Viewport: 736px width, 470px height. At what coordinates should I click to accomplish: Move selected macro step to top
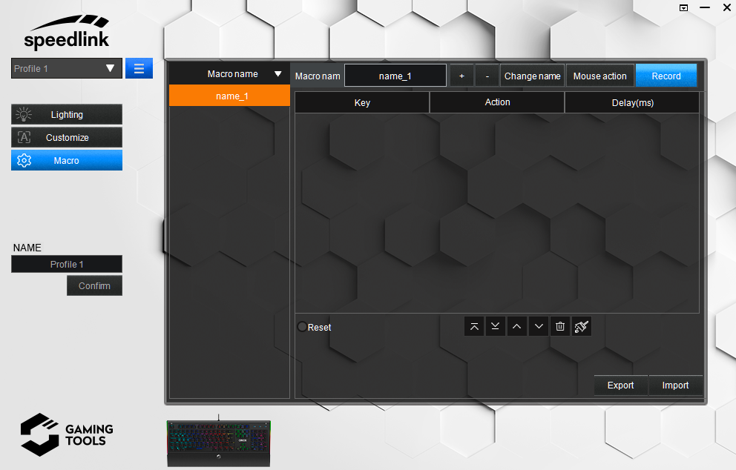pyautogui.click(x=474, y=327)
